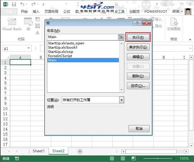Click the collapse-dialog icon beside macro name field
The height and width of the screenshot is (162, 194).
click(121, 37)
